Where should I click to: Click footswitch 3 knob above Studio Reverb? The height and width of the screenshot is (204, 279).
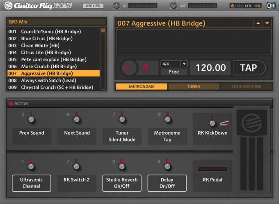pos(122,166)
